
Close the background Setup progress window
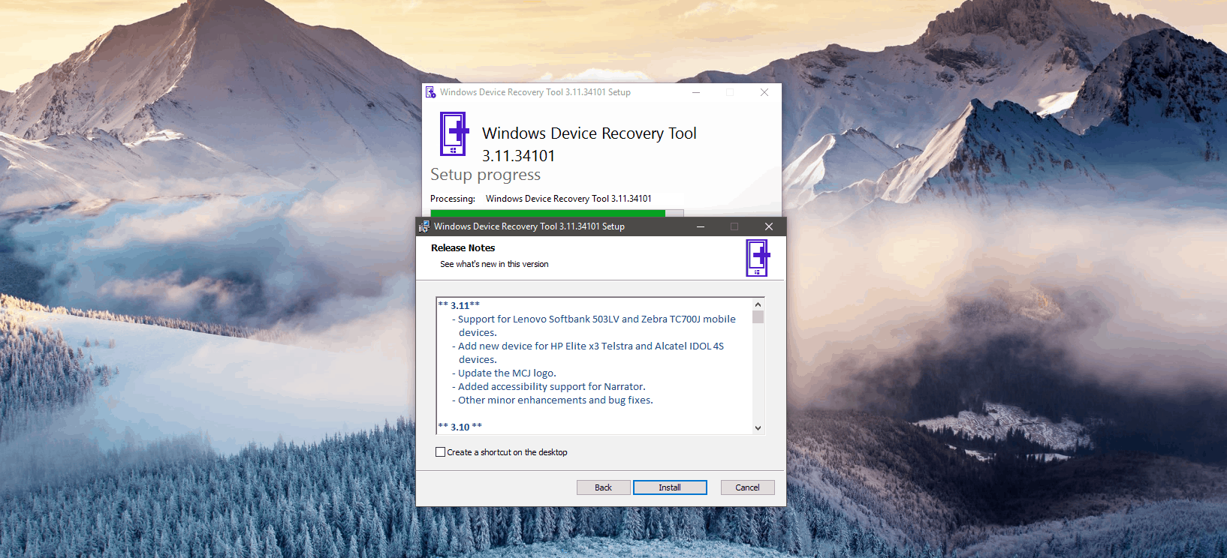(x=764, y=92)
